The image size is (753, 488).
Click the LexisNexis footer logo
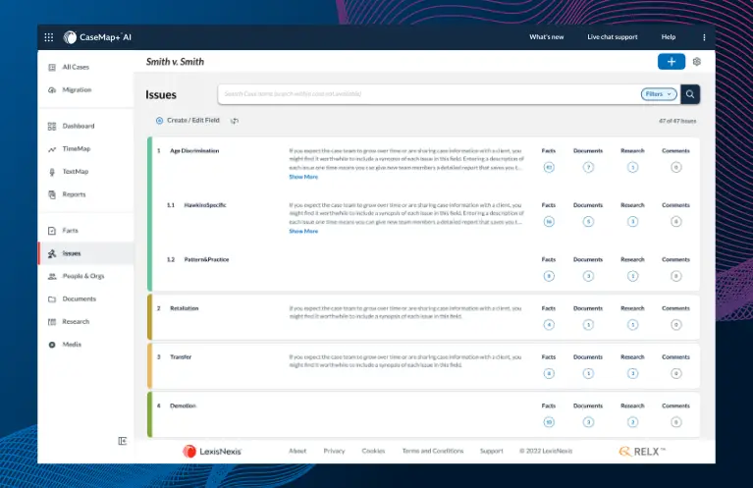click(x=212, y=451)
